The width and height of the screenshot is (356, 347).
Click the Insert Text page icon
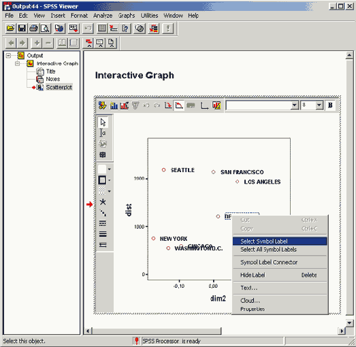point(111,43)
